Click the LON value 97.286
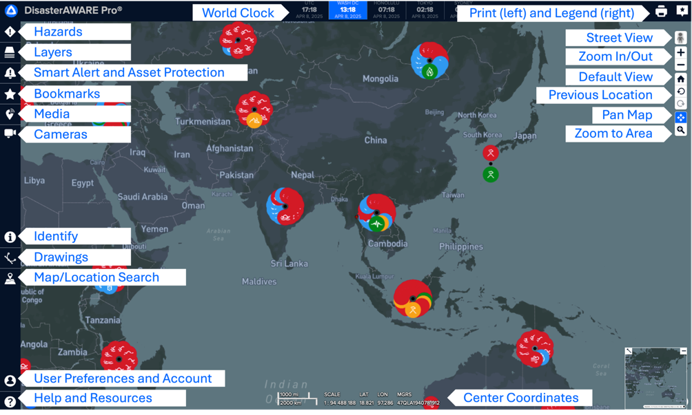The width and height of the screenshot is (692, 415). coord(385,403)
